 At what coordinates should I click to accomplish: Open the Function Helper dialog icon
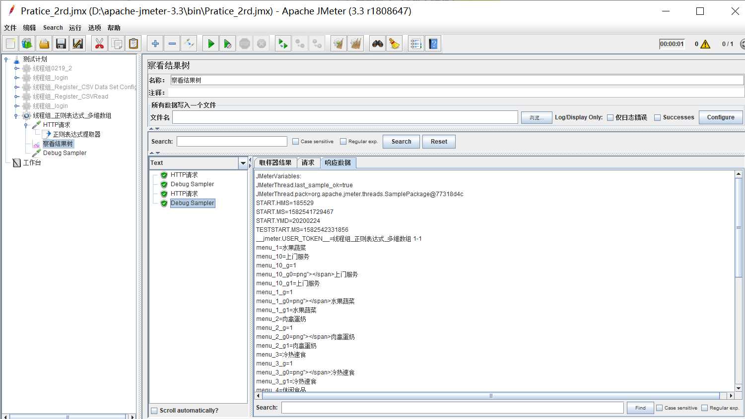(x=416, y=44)
